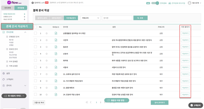Open 설정 in the sidebar

pyautogui.click(x=8, y=73)
